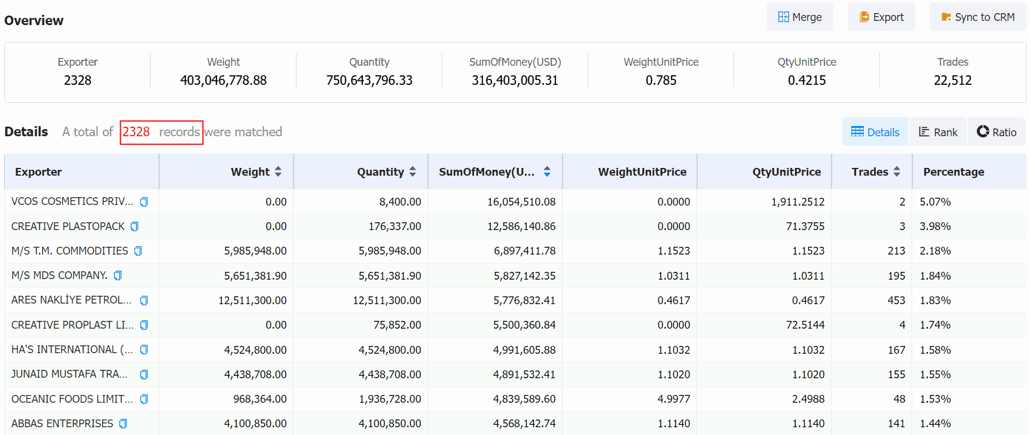Copy M/S MDS COMPANY name icon
This screenshot has width=1030, height=435.
(x=118, y=275)
